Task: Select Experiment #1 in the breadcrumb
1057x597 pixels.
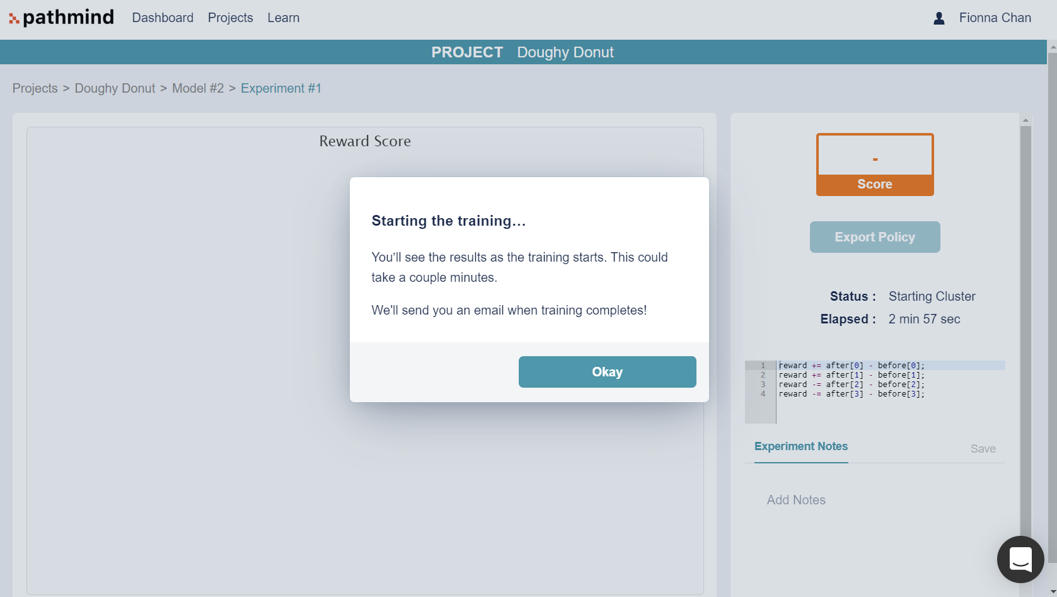Action: coord(280,88)
